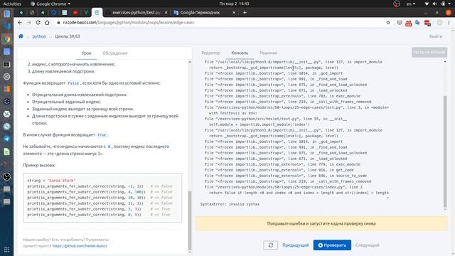Click Выйти logout link
This screenshot has height=256, width=455.
coord(436,36)
